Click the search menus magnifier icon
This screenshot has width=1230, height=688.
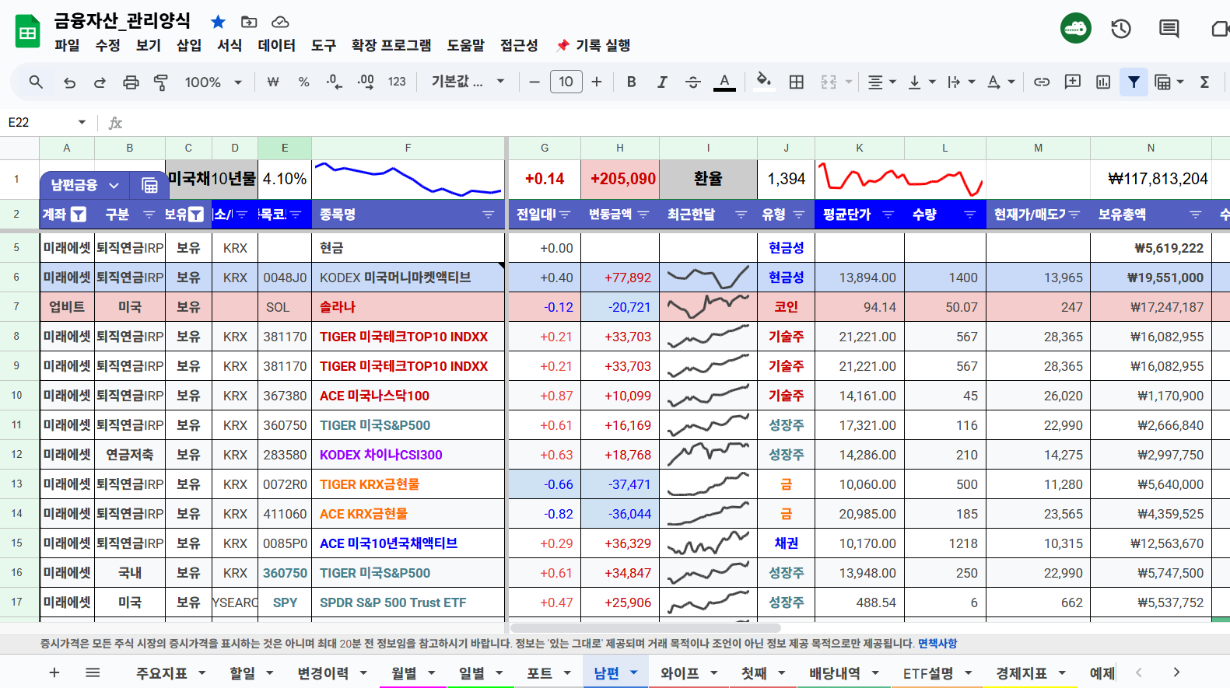pos(36,82)
